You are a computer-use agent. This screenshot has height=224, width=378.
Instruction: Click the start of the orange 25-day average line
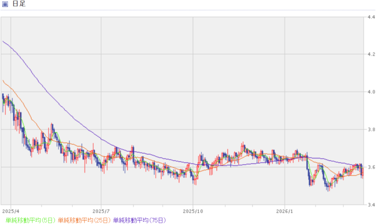point(3,81)
